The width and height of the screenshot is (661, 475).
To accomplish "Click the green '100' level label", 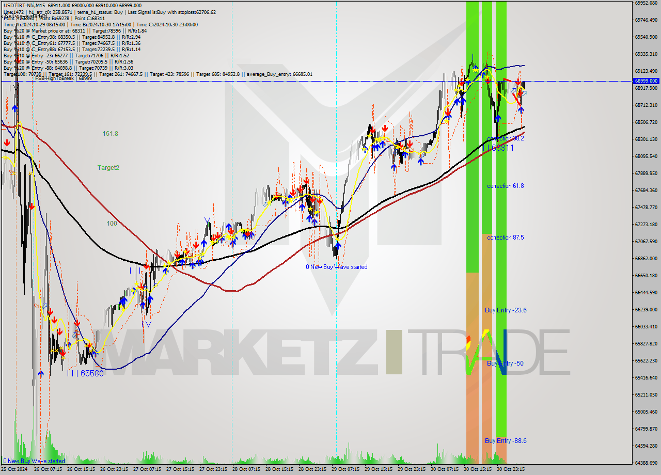I will tap(112, 224).
